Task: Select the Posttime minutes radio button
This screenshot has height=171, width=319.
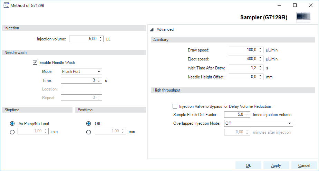Action: coord(88,132)
